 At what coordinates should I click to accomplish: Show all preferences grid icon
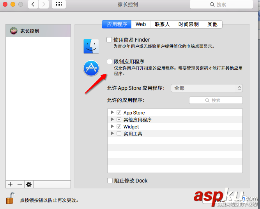pos(59,4)
